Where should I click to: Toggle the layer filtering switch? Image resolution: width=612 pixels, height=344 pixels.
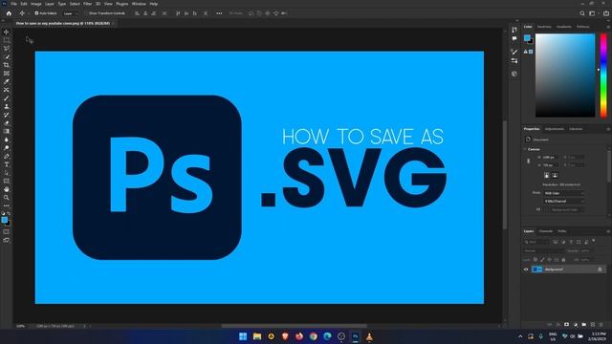coord(594,241)
